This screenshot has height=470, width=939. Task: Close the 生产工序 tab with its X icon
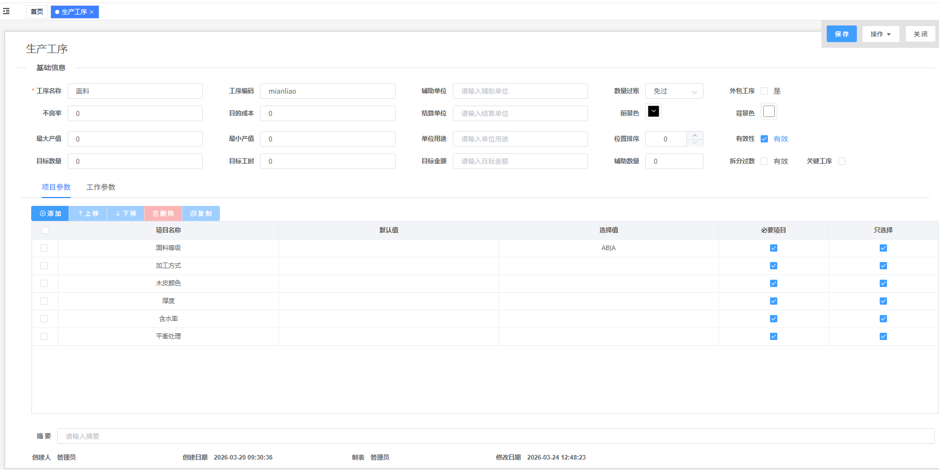point(92,12)
